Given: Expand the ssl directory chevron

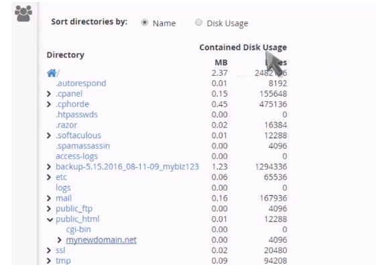Looking at the screenshot, I should [x=49, y=250].
